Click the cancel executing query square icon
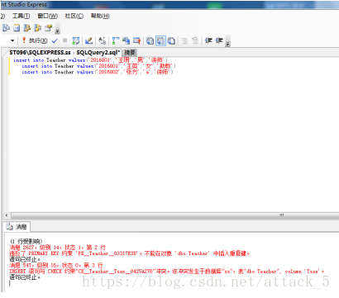 (65, 40)
